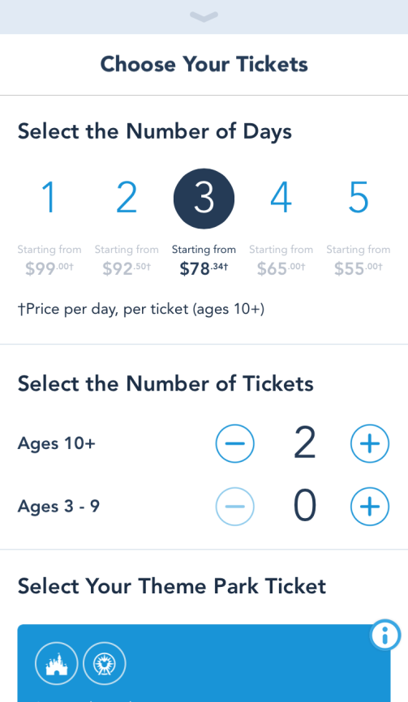Tap the $92.50 starting price label
This screenshot has width=408, height=702.
point(127,268)
